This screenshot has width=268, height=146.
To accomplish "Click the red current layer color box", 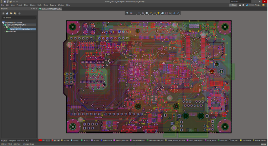I will [40, 140].
